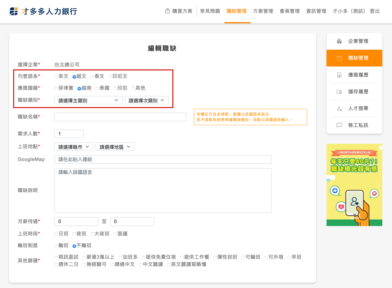Click the 職缺名稱 text input field
Image resolution: width=392 pixels, height=288 pixels.
click(x=120, y=117)
